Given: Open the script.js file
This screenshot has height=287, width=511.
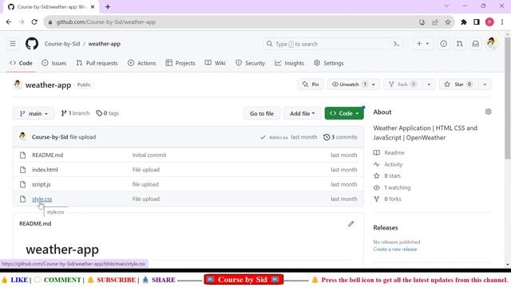Looking at the screenshot, I should (42, 184).
